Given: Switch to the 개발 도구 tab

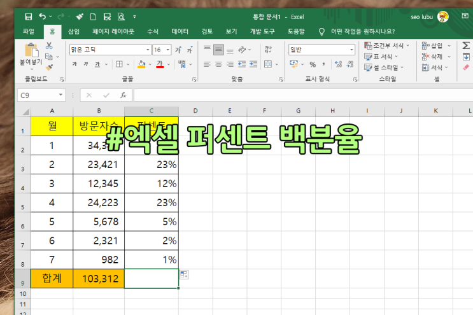Looking at the screenshot, I should click(x=262, y=32).
